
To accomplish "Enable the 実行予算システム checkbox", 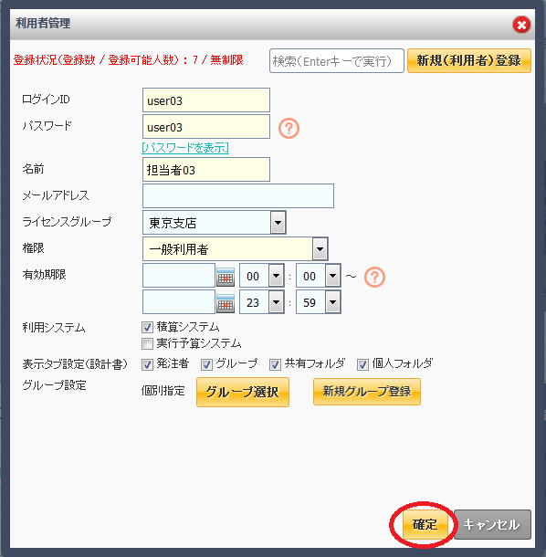I will tap(147, 343).
